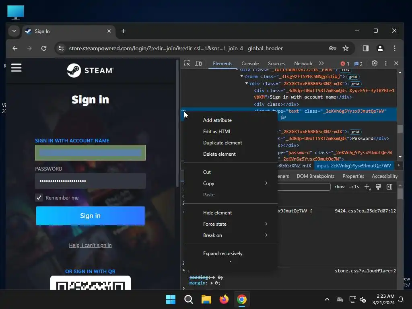Viewport: 412px width, 309px height.
Task: Activate the DevTools inspect element picker
Action: (187, 63)
